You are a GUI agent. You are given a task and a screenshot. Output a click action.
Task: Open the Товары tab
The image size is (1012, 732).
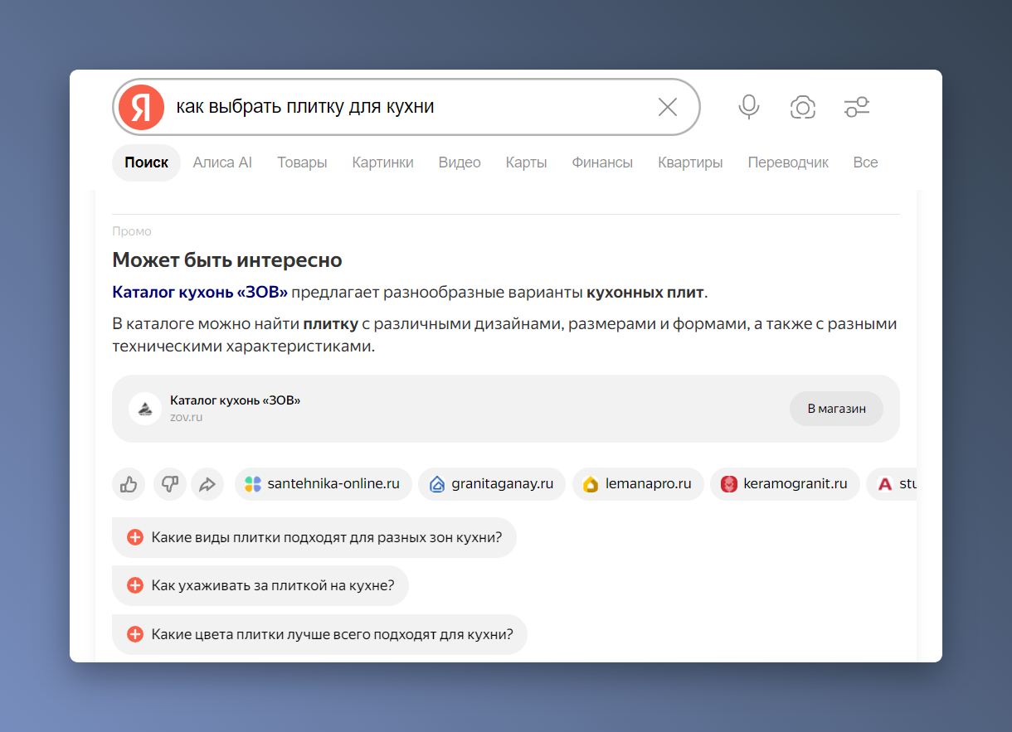[x=302, y=162]
